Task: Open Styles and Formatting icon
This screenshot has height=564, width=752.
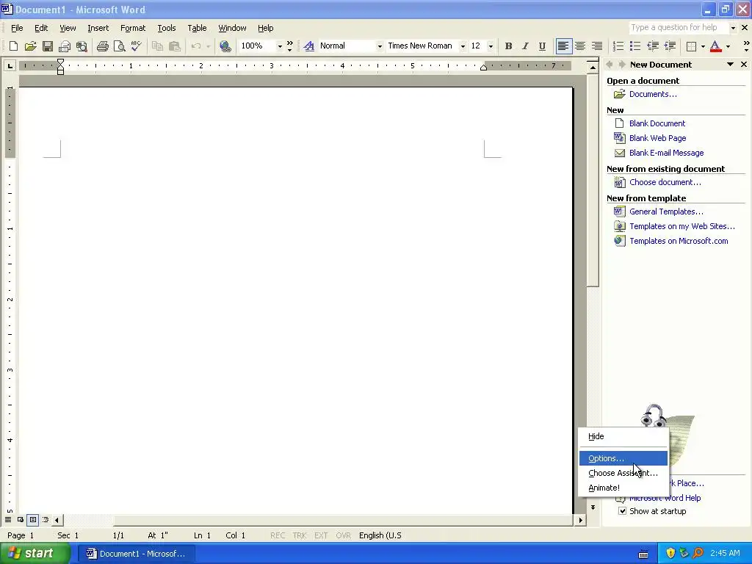Action: pos(309,46)
